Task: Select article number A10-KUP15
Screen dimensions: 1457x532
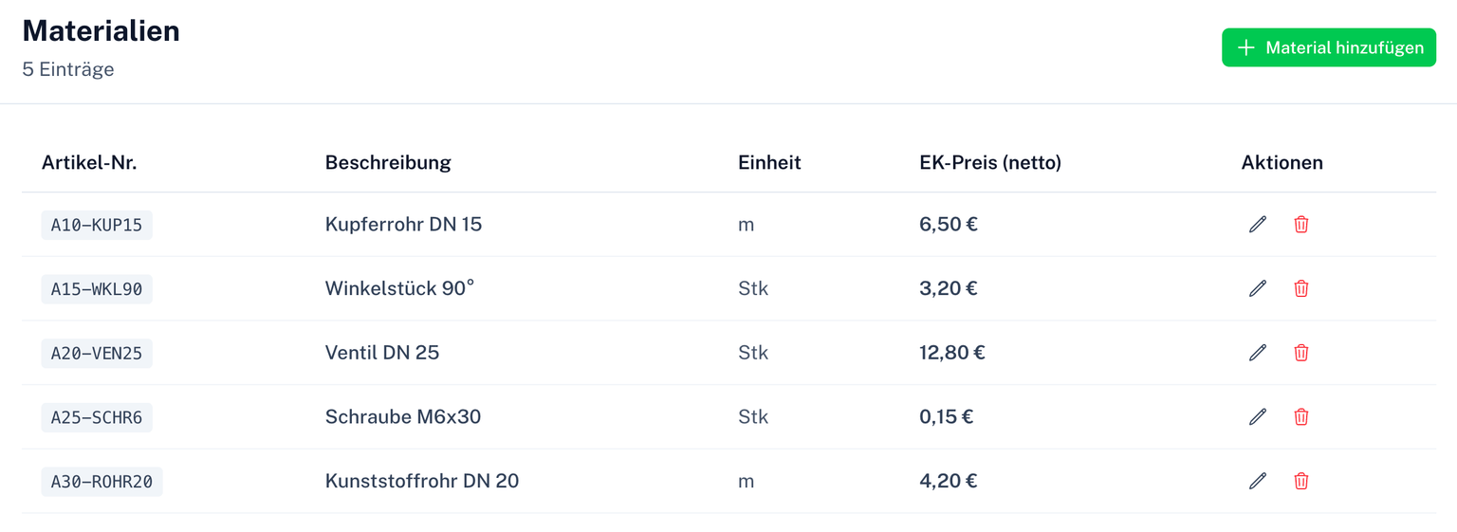Action: (97, 225)
